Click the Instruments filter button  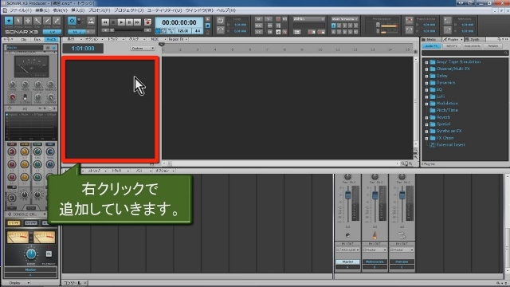[472, 46]
